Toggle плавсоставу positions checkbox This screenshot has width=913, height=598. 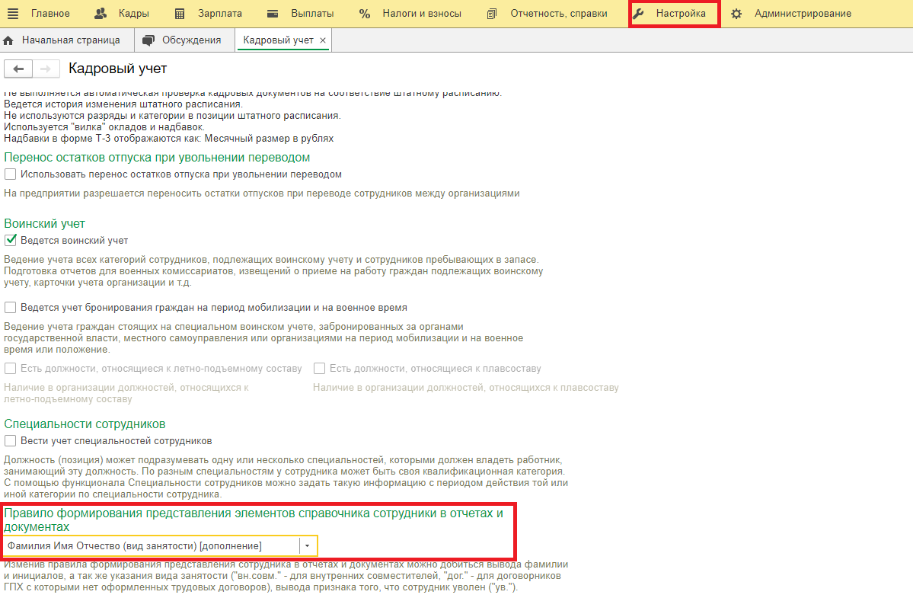[x=319, y=369]
